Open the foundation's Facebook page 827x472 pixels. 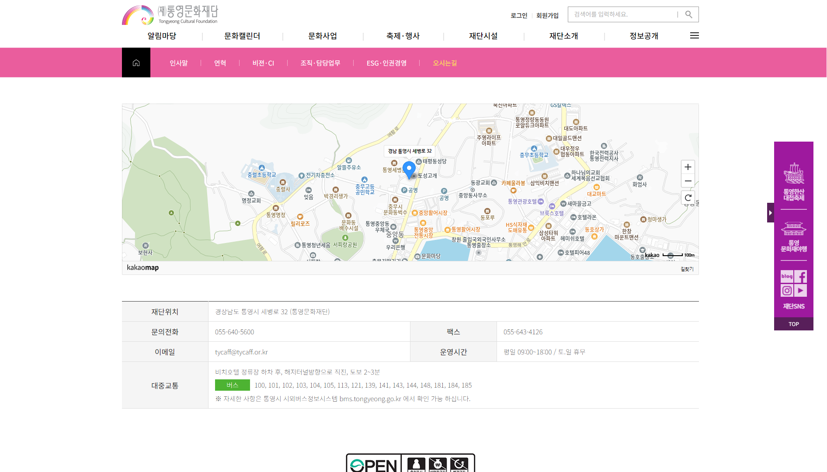tap(801, 276)
